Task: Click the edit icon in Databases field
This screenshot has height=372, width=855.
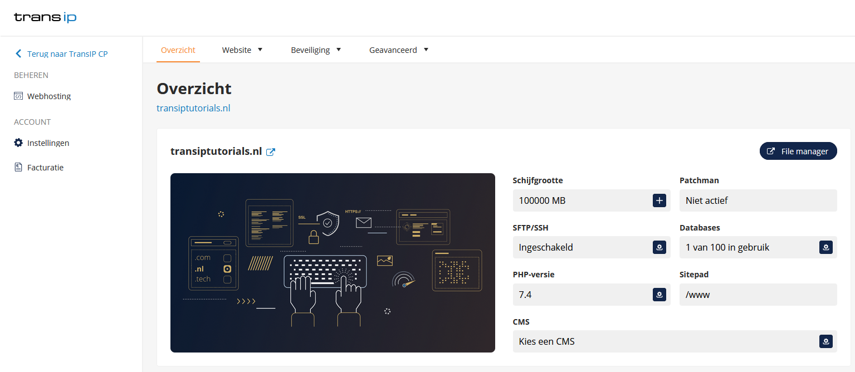Action: coord(826,247)
